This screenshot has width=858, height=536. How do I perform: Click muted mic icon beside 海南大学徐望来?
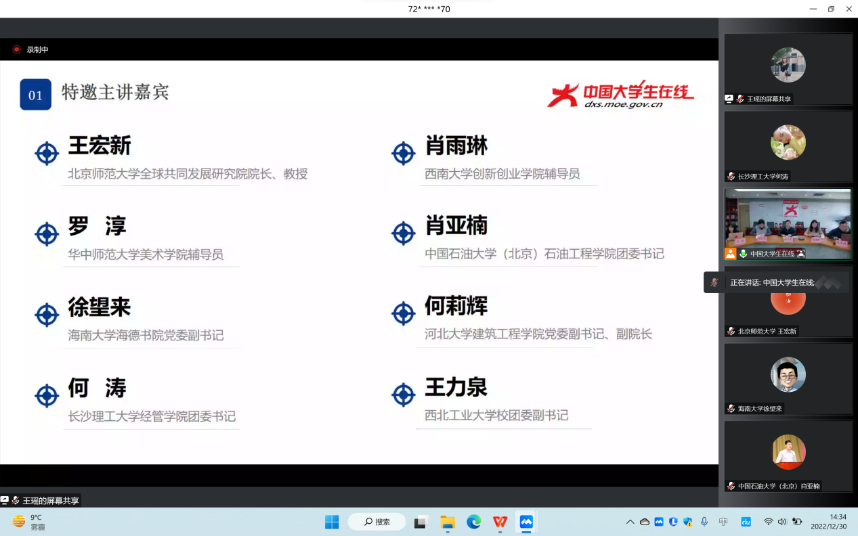[x=731, y=409]
